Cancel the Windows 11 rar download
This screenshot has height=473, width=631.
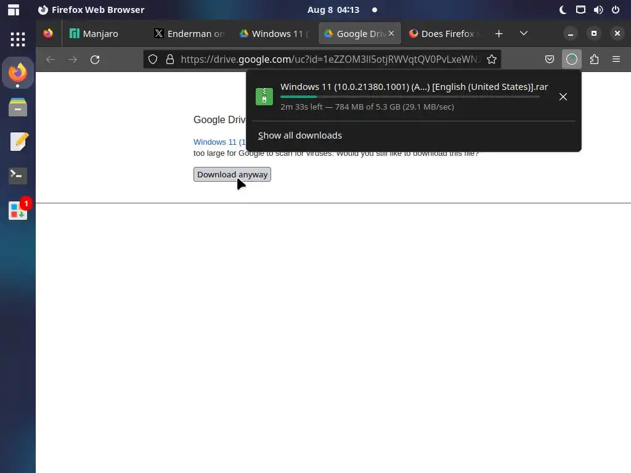[563, 97]
